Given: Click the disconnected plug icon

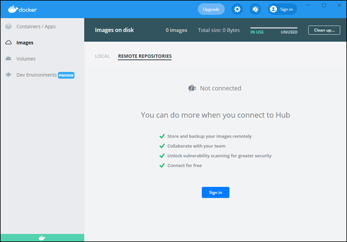Looking at the screenshot, I should 192,88.
